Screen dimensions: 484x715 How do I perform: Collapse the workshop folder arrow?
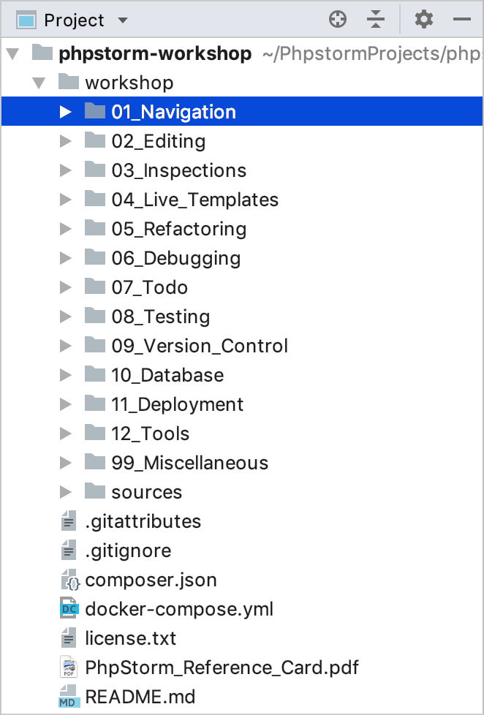coord(39,83)
